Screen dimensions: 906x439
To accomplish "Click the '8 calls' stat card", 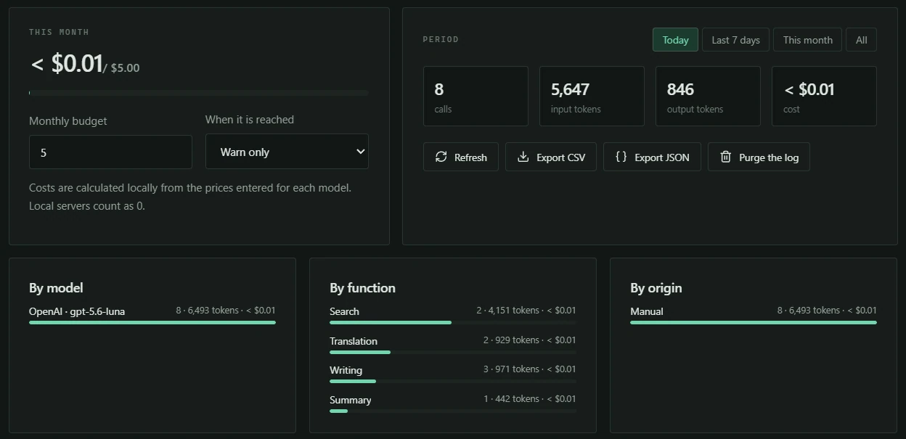I will (x=476, y=96).
